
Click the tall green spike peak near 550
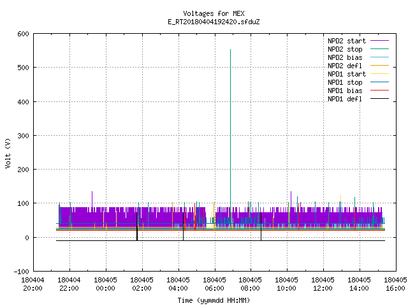230,50
